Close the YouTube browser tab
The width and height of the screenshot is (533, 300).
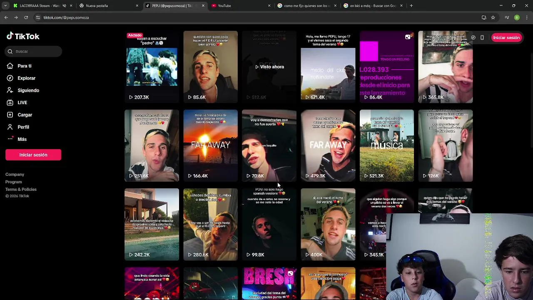pyautogui.click(x=269, y=6)
